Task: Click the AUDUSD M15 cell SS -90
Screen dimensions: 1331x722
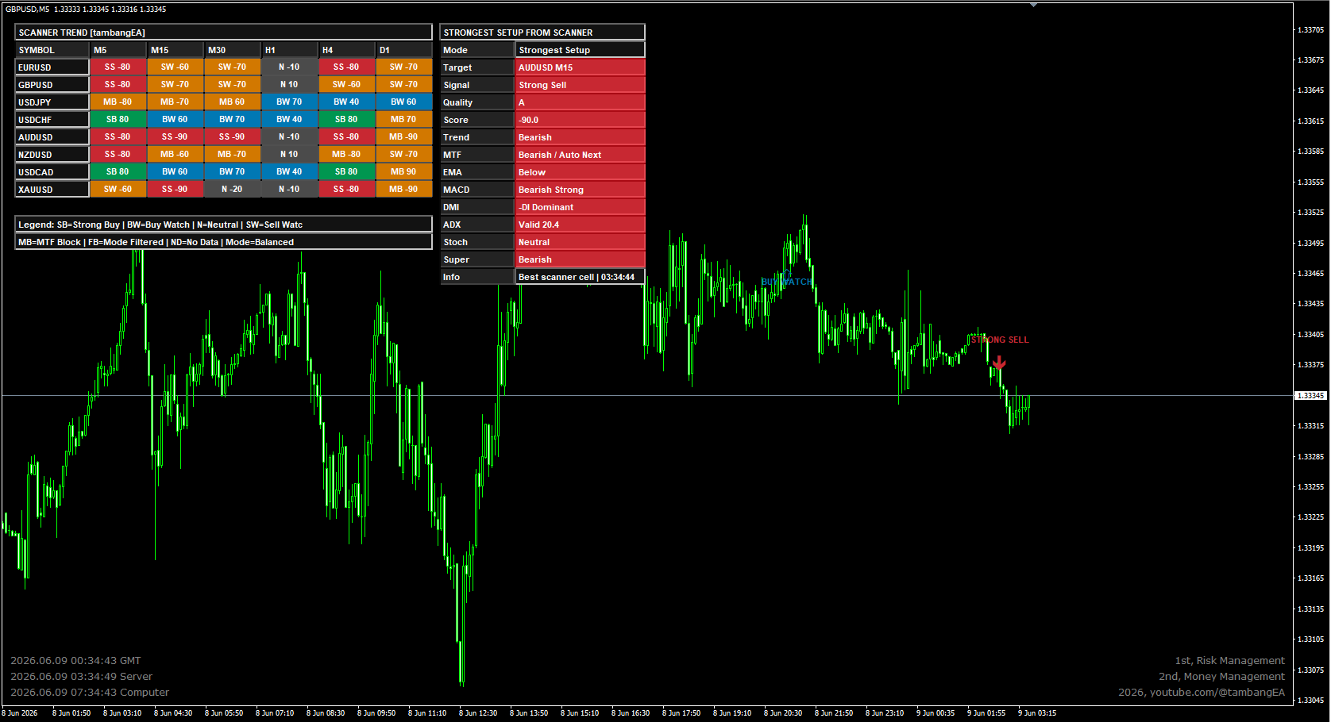Action: [x=175, y=137]
